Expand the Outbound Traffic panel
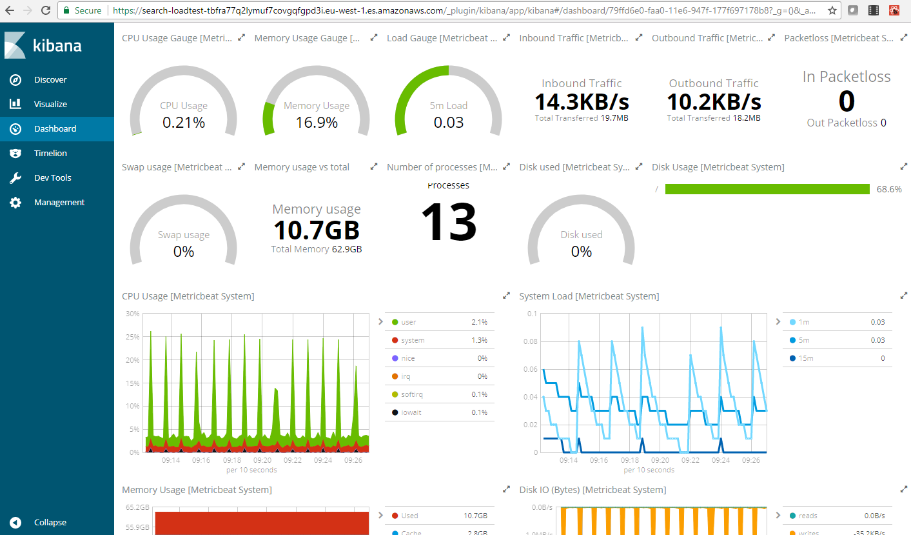 tap(771, 38)
